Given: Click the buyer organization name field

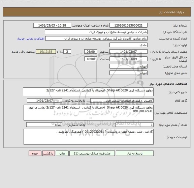Looking at the screenshot, I should [96, 32].
